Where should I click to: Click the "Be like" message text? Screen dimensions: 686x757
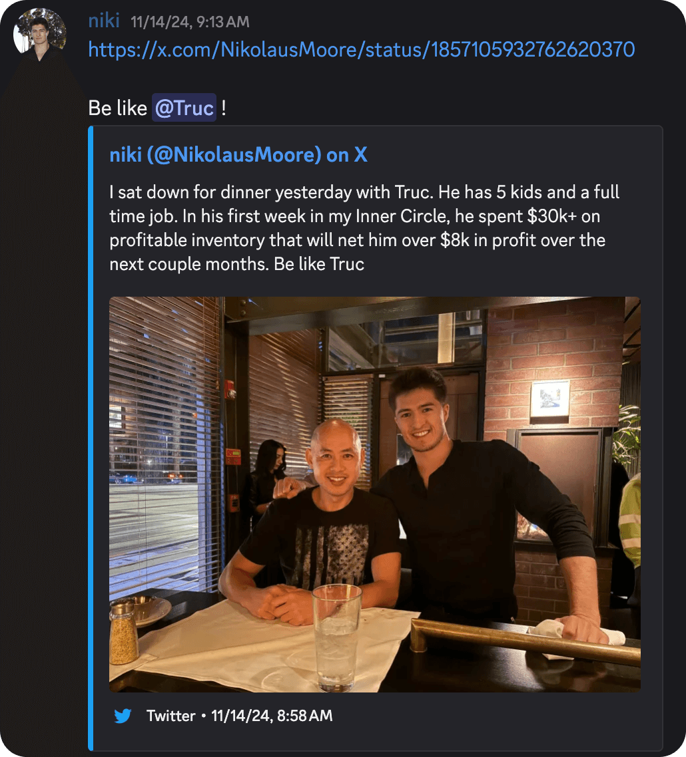pos(117,108)
